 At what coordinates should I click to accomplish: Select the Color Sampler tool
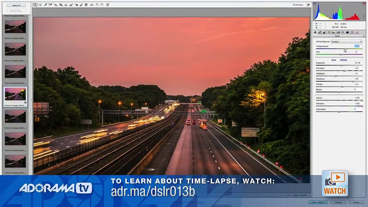click(x=50, y=5)
